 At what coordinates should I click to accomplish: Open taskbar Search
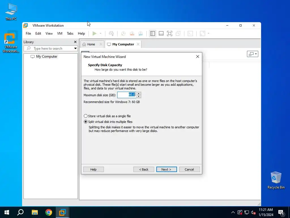coord(20,212)
